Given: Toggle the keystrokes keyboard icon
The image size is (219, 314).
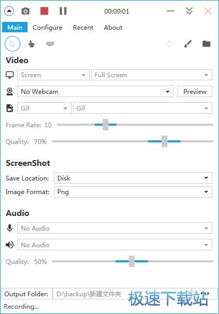Looking at the screenshot, I should pyautogui.click(x=50, y=43).
